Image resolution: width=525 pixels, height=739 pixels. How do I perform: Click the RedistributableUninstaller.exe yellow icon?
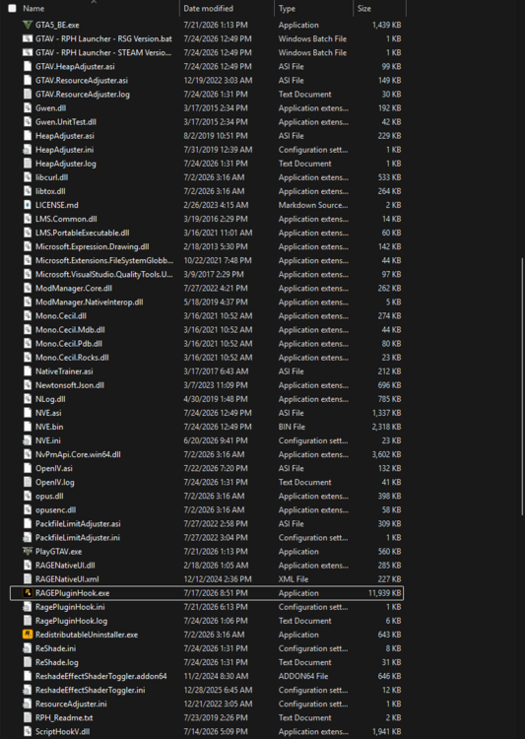coord(28,635)
